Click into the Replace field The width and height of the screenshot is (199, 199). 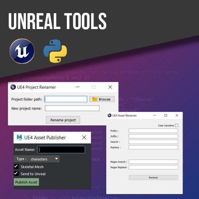(x=153, y=147)
